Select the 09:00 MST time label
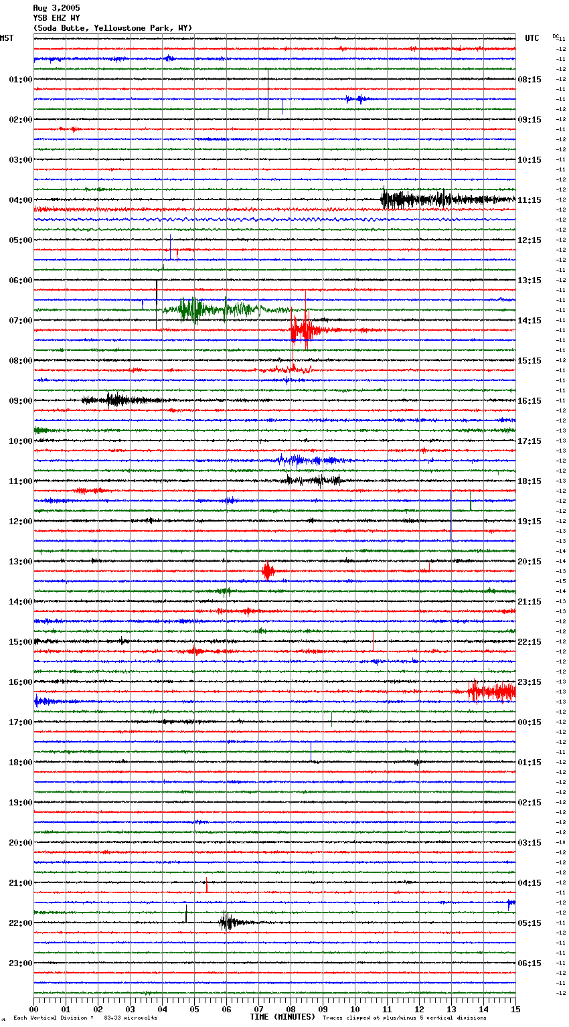Image resolution: width=569 pixels, height=1027 pixels. 21,401
